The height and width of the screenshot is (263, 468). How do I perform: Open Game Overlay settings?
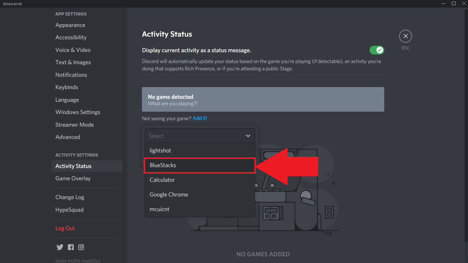(73, 179)
